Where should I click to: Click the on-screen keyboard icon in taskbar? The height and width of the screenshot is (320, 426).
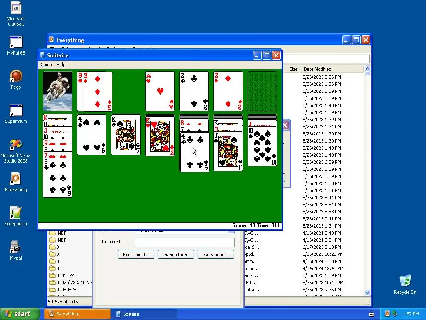click(372, 314)
